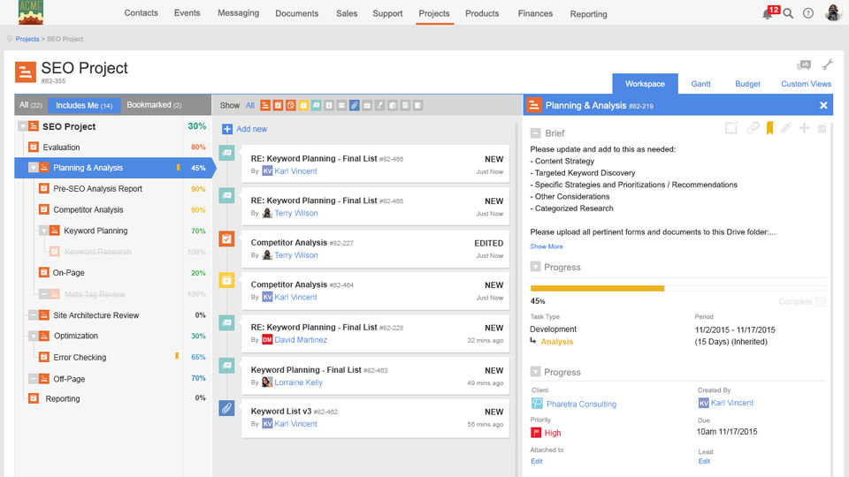Collapse the Planning & Analysis tree node
This screenshot has height=477, width=849.
point(33,168)
